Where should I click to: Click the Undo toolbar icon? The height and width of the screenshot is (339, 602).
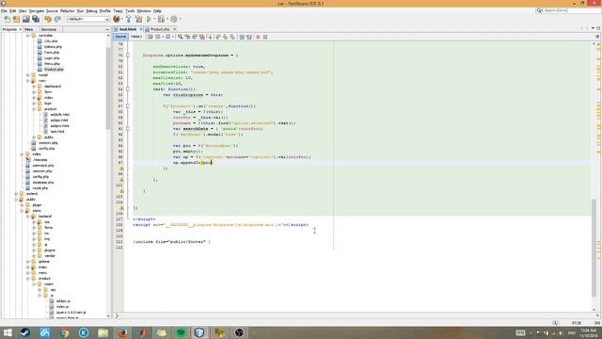click(48, 19)
